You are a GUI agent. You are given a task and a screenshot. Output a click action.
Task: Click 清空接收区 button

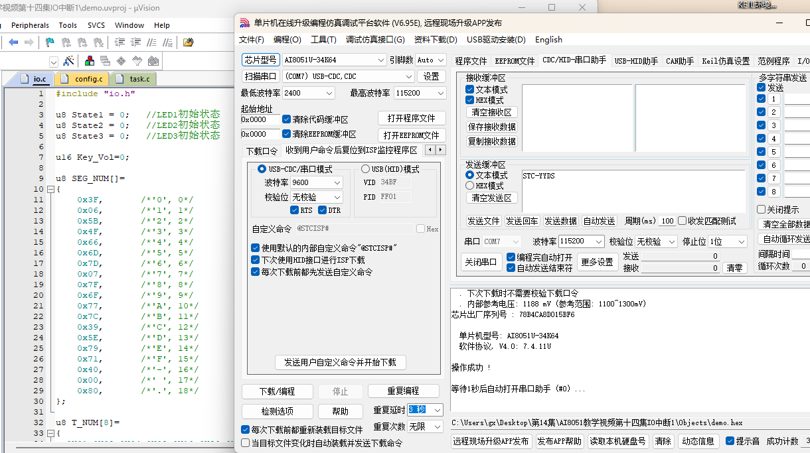[x=493, y=113]
